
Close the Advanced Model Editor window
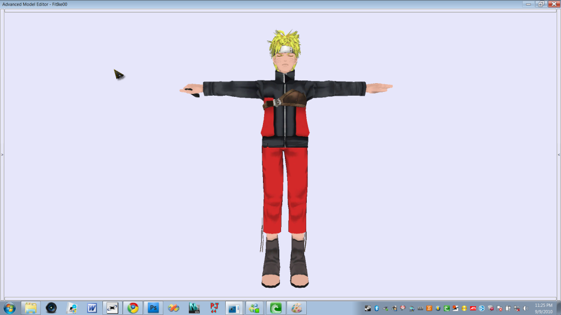click(554, 4)
